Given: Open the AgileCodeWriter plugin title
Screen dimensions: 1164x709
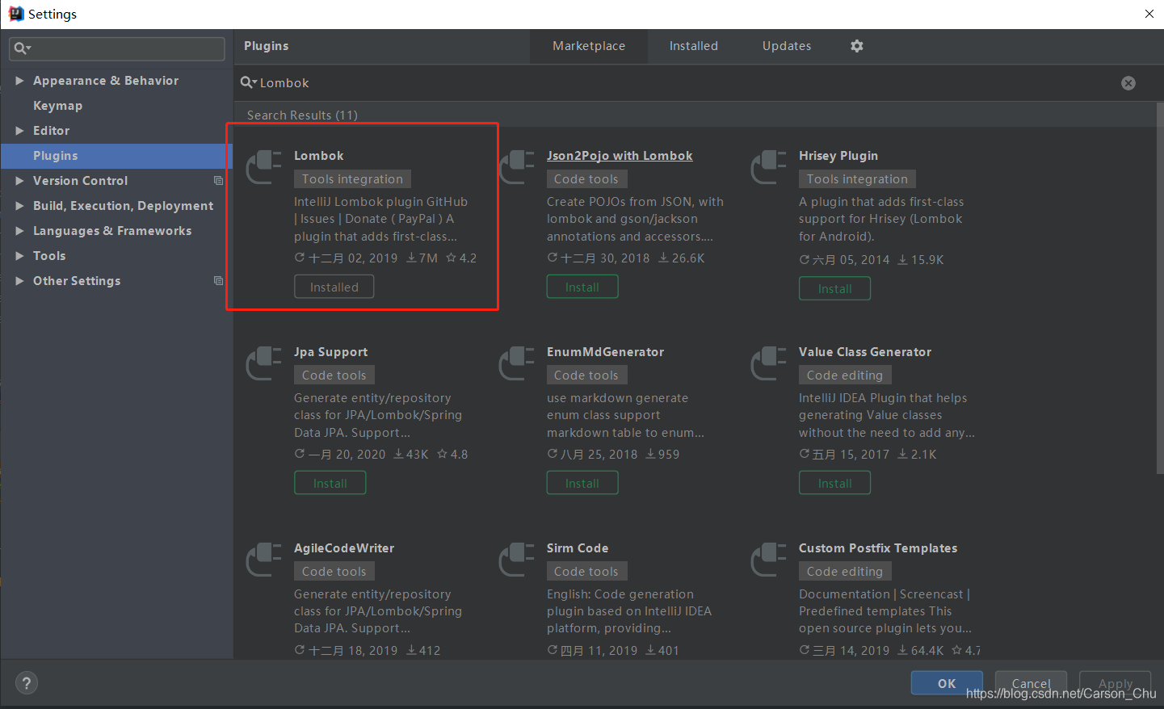Looking at the screenshot, I should (344, 548).
